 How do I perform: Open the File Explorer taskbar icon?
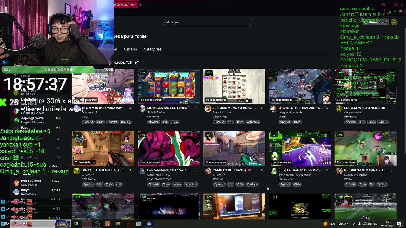[x=118, y=224]
